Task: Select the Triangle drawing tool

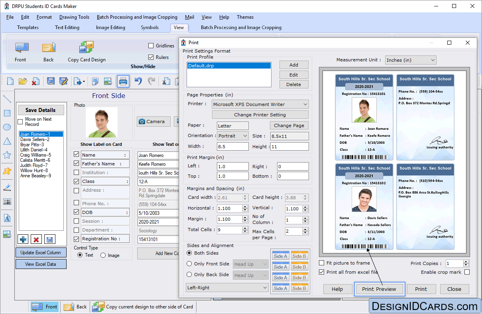Action: [x=7, y=141]
